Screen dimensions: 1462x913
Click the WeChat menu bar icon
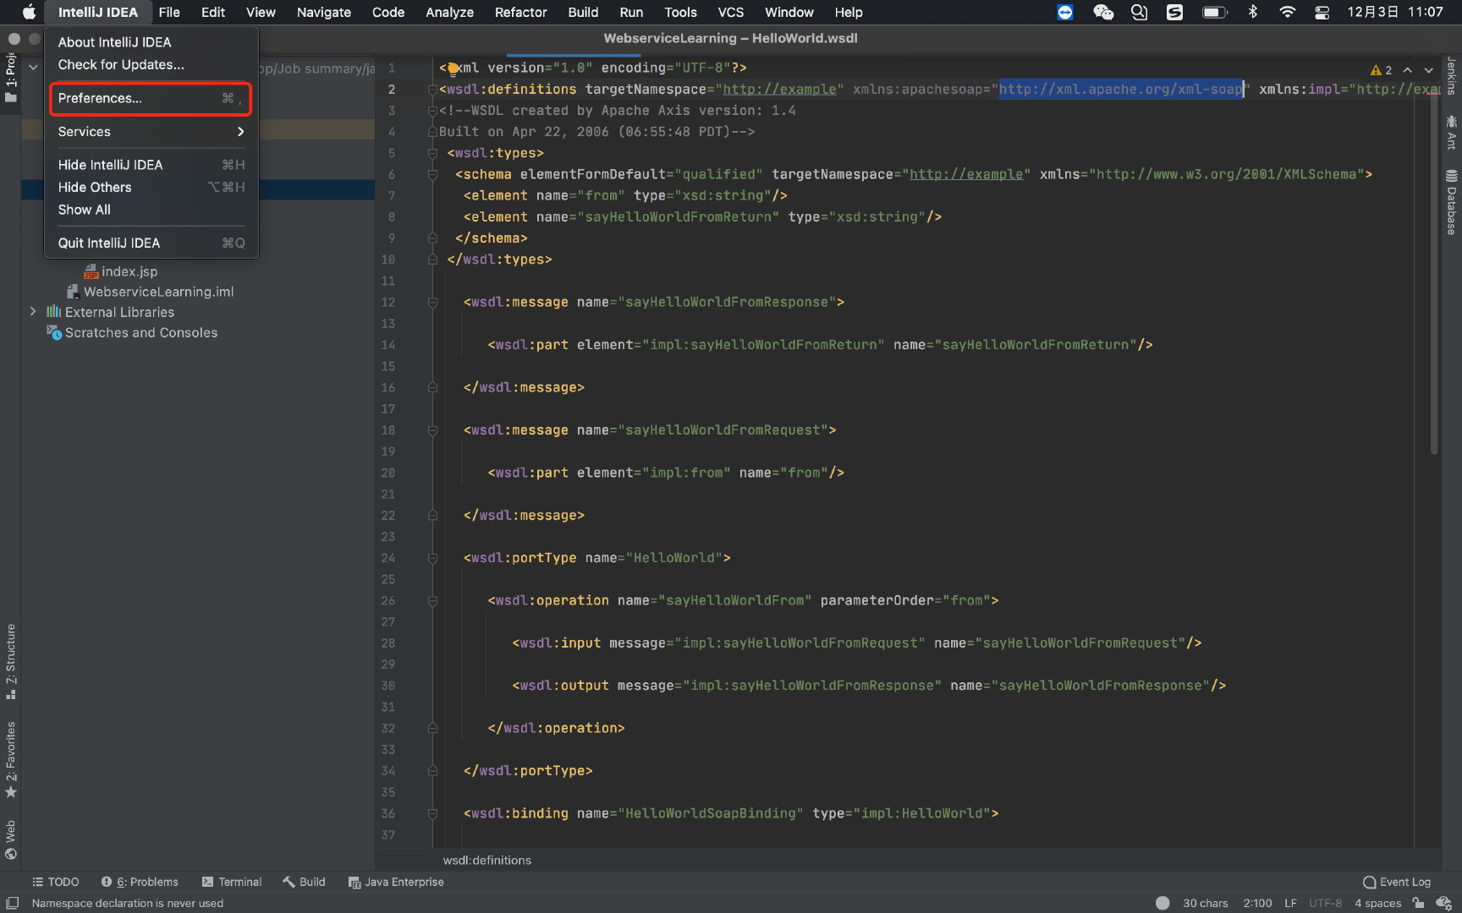coord(1102,12)
